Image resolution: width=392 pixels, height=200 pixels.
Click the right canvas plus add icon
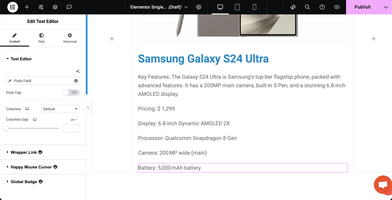click(x=373, y=39)
